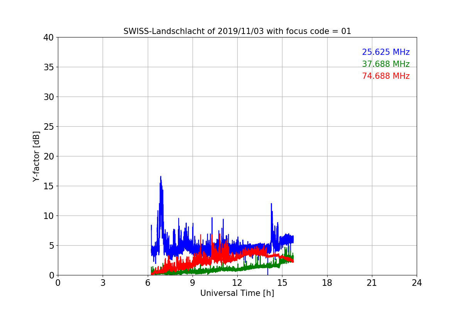The height and width of the screenshot is (309, 463).
Task: Click the y-axis tick label '20'
Action: click(49, 156)
